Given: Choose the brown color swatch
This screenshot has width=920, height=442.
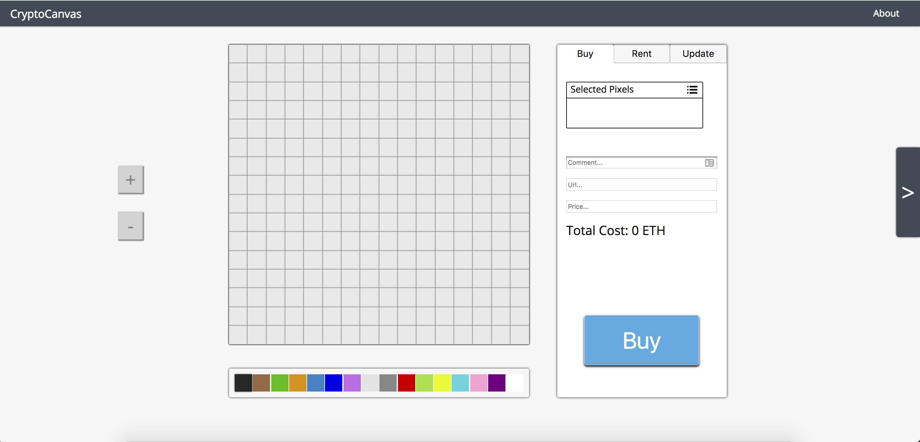Looking at the screenshot, I should (261, 383).
